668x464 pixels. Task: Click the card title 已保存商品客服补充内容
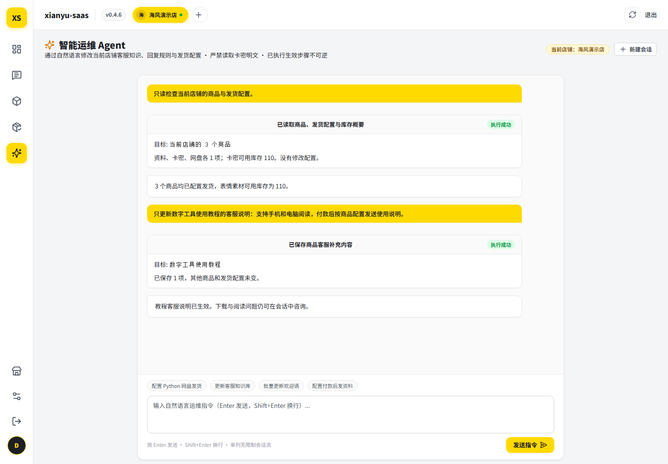pos(321,245)
